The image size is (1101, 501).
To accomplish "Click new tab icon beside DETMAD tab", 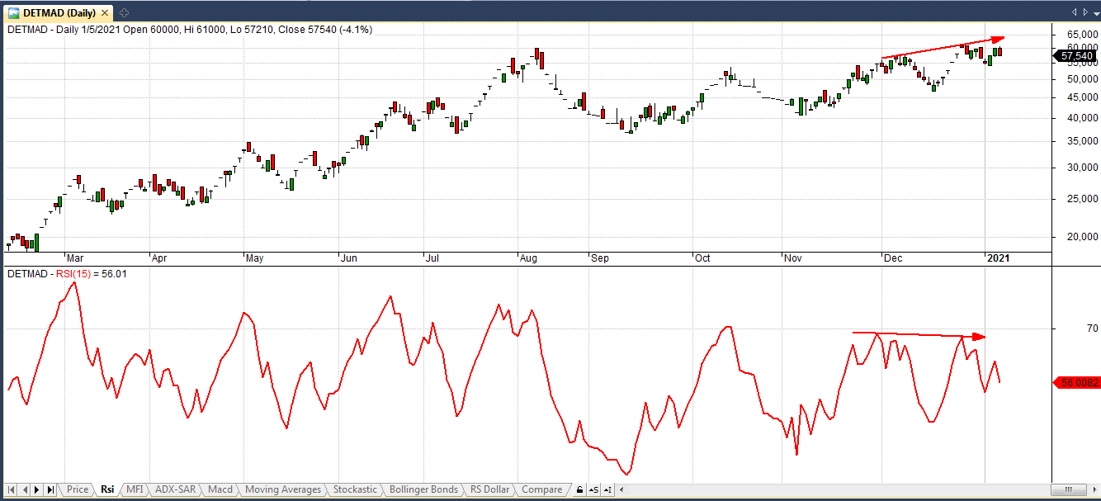I will [124, 12].
